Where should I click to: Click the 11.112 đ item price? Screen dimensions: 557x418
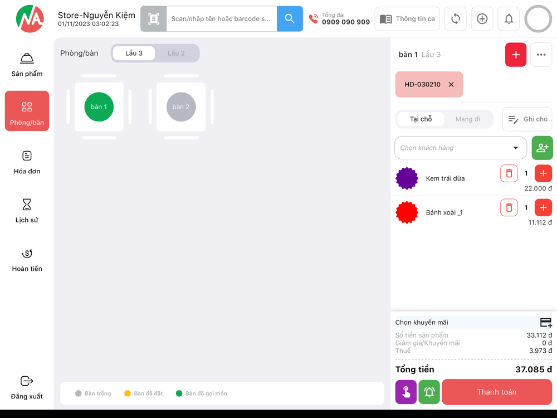pyautogui.click(x=540, y=222)
